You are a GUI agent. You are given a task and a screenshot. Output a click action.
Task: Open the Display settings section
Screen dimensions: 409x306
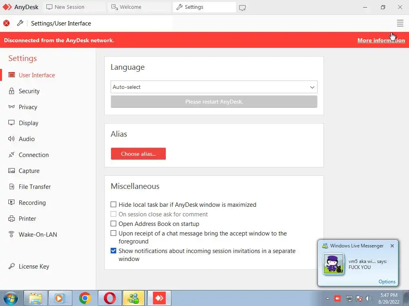[x=28, y=123]
